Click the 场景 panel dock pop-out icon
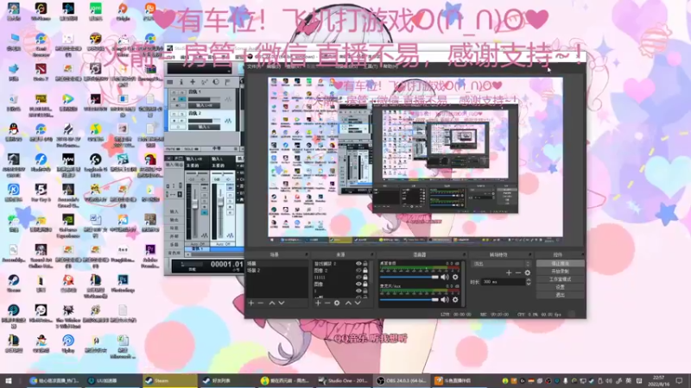 click(307, 254)
